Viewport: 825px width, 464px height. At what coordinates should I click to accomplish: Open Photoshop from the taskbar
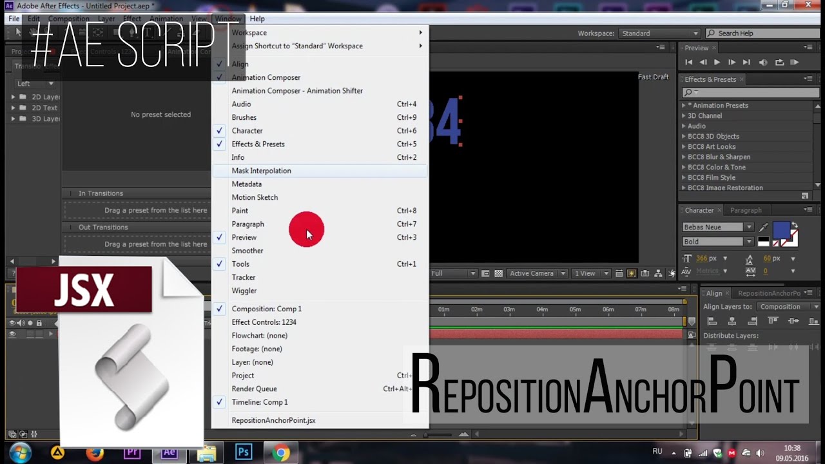pyautogui.click(x=243, y=452)
